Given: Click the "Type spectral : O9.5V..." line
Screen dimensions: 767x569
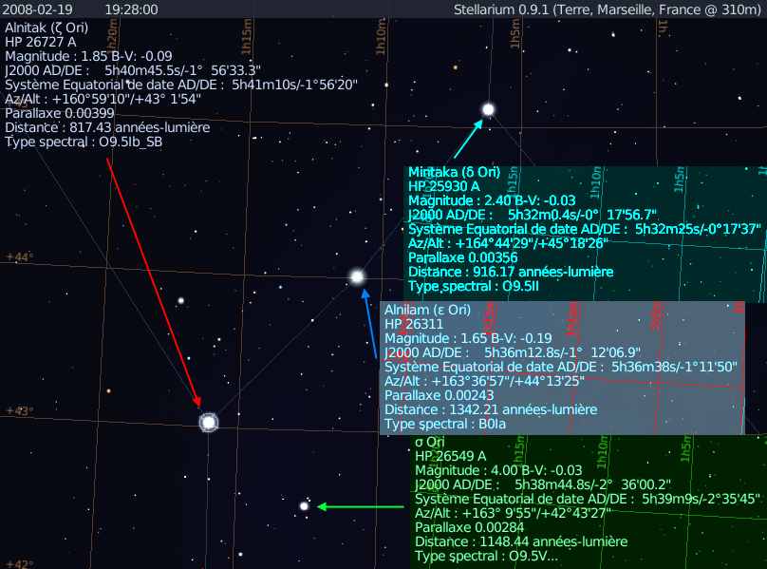Looking at the screenshot, I should [486, 557].
